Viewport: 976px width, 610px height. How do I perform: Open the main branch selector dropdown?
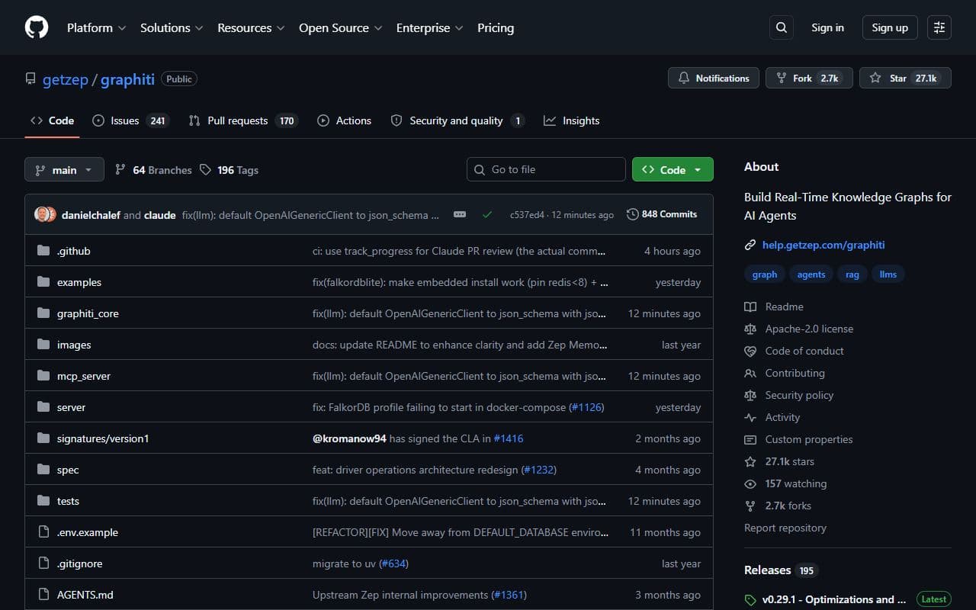coord(64,169)
